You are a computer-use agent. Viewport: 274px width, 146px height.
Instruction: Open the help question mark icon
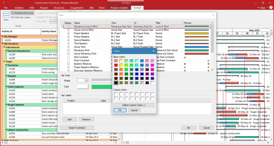coord(271,7)
